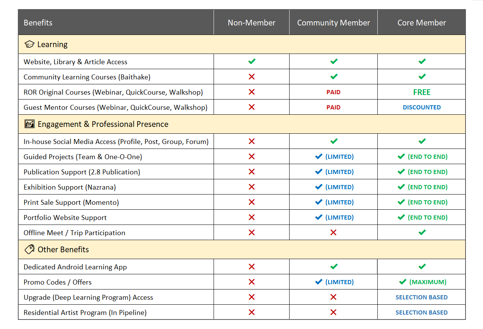
Task: Click the price tag icon beside Other Benefits
Action: (x=29, y=250)
